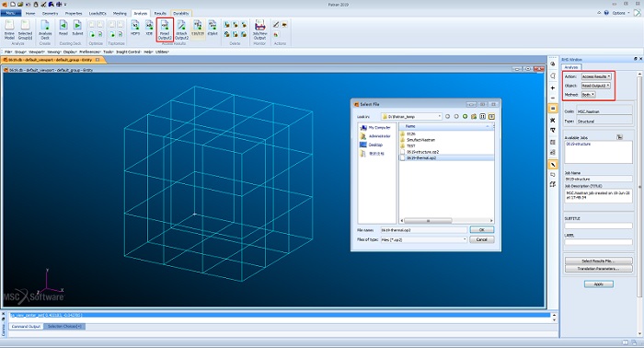Open the Files of type dropdown
The image size is (644, 348).
pos(424,239)
